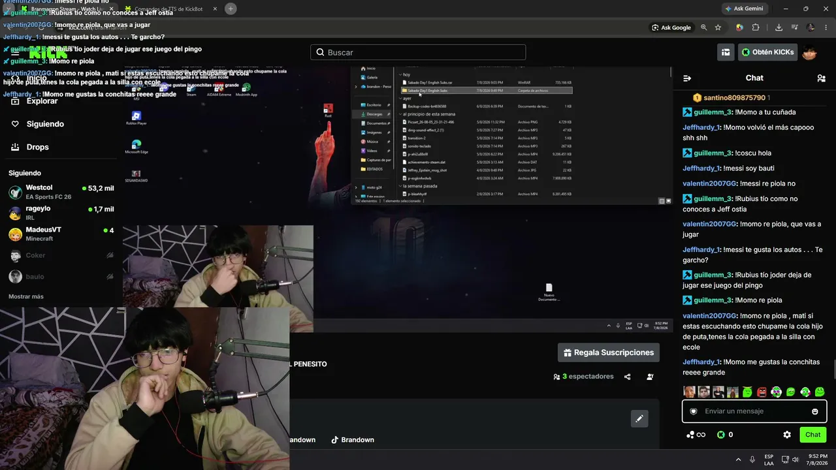Open rageylo channel in Siguiendo list
The height and width of the screenshot is (470, 836).
coord(61,213)
